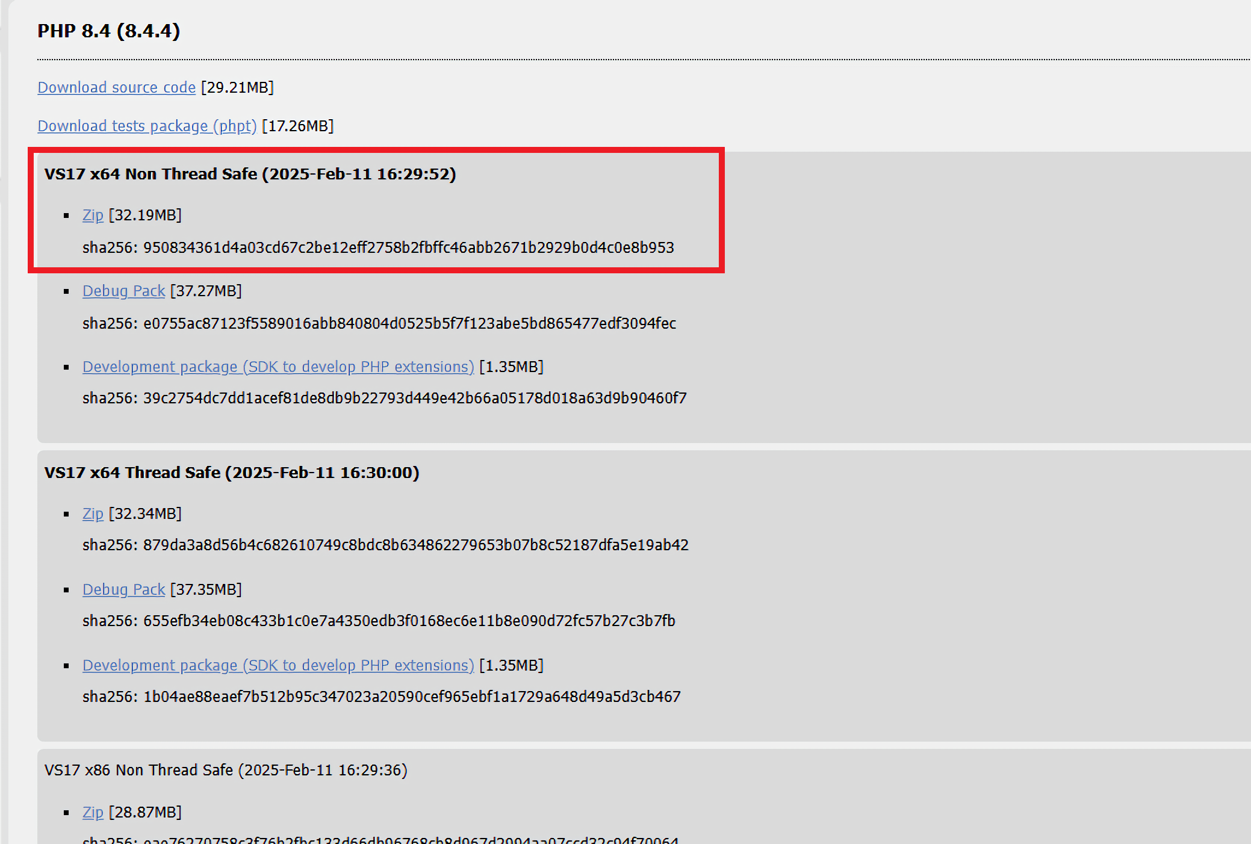Click the sha256 hash starting with 39c2754dc7dd
1251x844 pixels.
click(414, 398)
